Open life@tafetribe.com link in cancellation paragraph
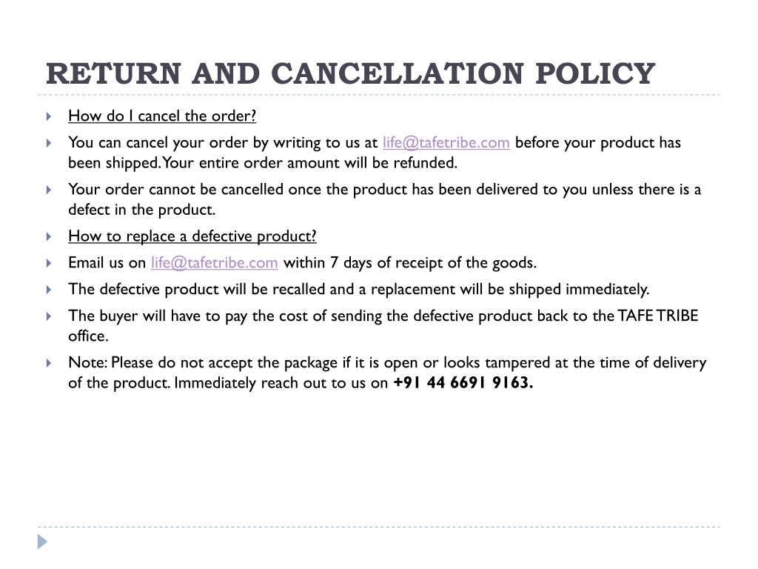The height and width of the screenshot is (569, 758). pos(446,142)
